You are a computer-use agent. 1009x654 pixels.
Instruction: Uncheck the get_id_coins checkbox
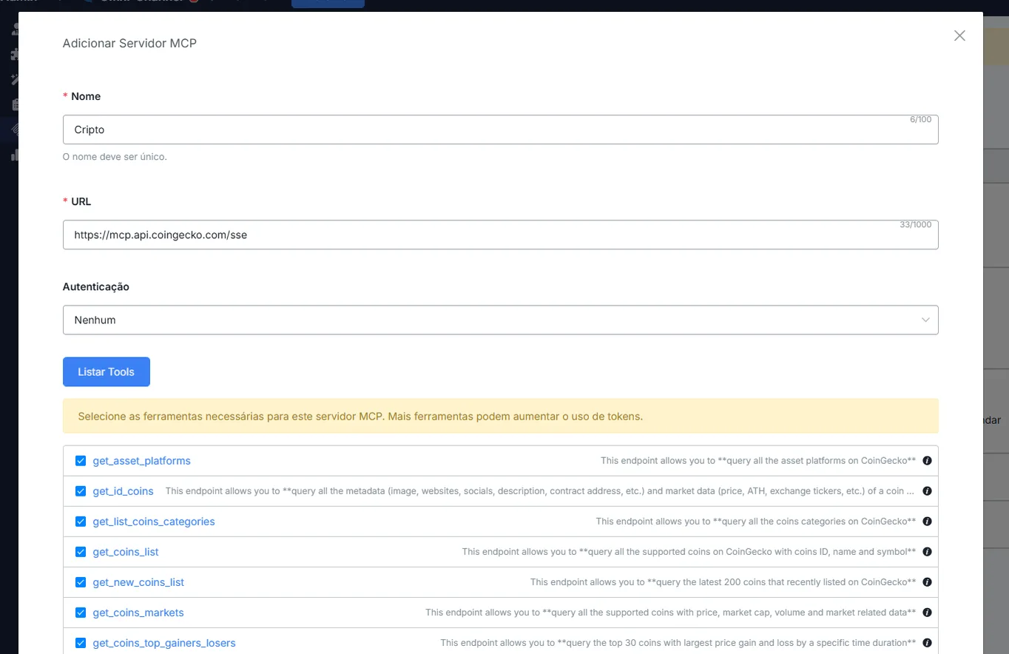click(x=81, y=491)
